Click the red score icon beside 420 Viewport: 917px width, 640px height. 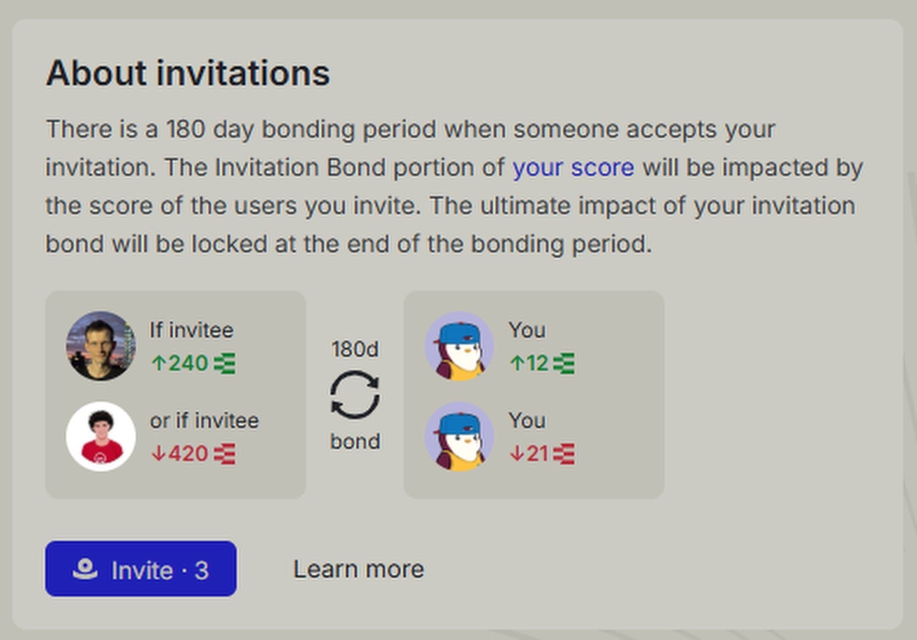point(225,454)
